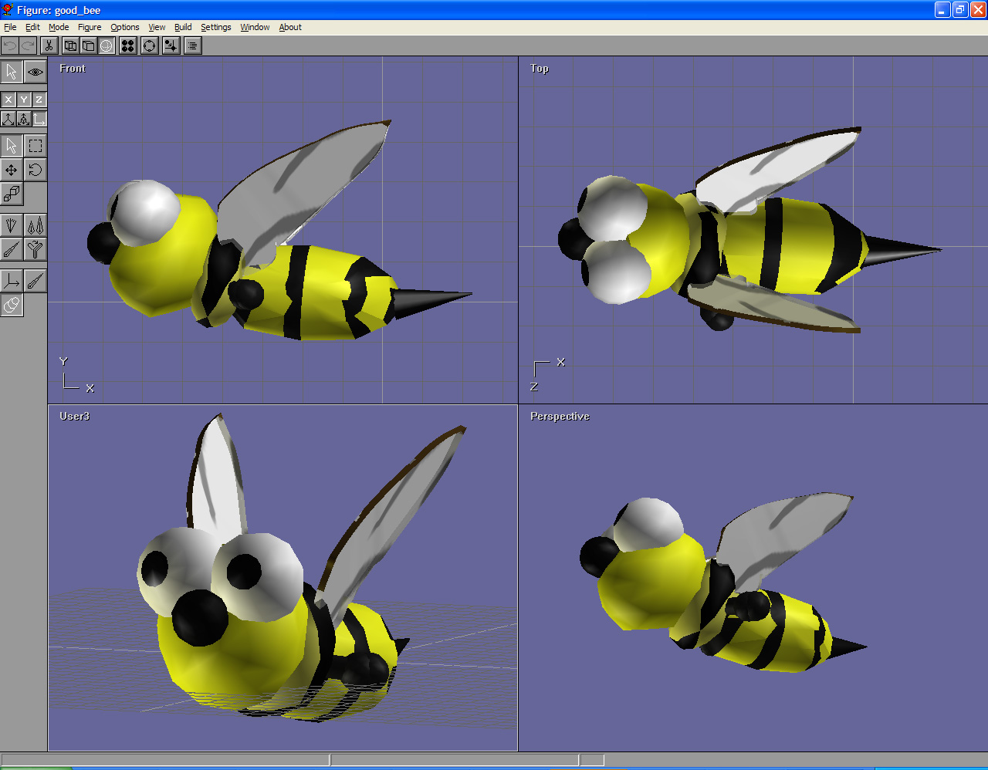Toggle the Z axis constraint
This screenshot has width=988, height=770.
[39, 100]
